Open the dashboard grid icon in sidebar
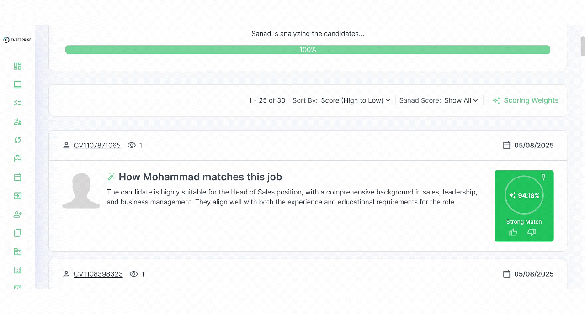Image resolution: width=585 pixels, height=314 pixels. click(x=18, y=66)
